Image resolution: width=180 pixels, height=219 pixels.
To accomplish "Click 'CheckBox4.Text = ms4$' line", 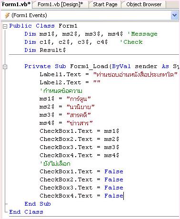I will (x=80, y=155).
